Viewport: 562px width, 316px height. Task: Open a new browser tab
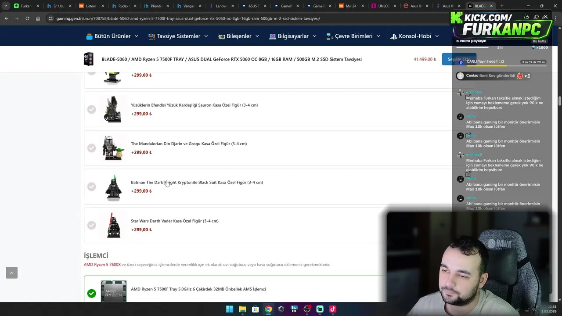502,6
